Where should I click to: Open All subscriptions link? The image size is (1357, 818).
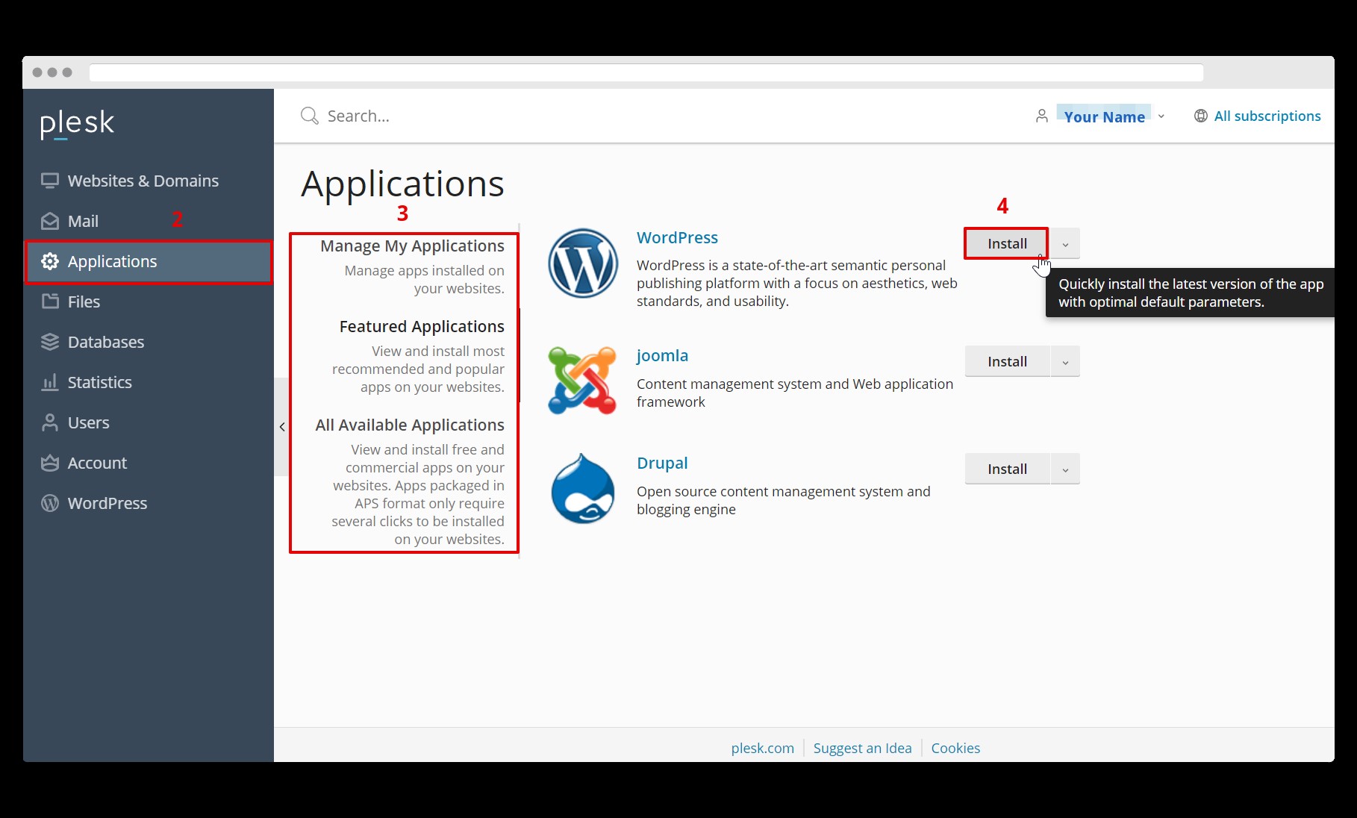click(x=1267, y=116)
